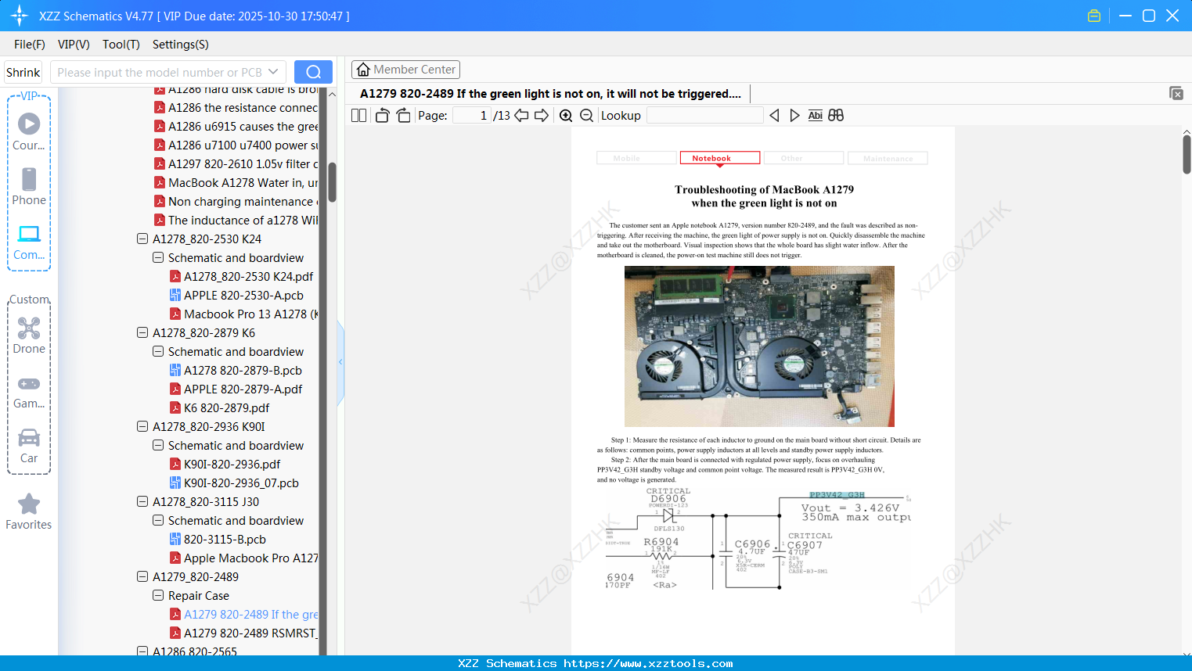
Task: Open APPLE 820-2879-A.pdf
Action: tap(243, 389)
